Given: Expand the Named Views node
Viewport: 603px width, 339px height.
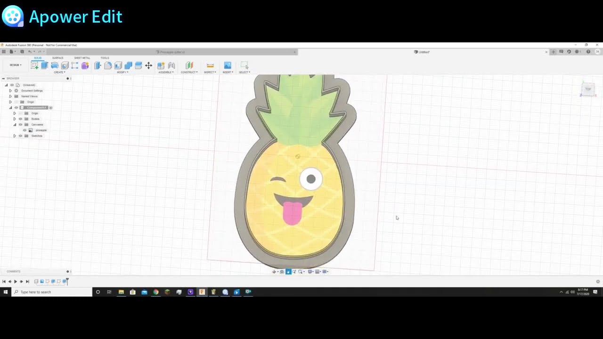Looking at the screenshot, I should click(x=10, y=97).
